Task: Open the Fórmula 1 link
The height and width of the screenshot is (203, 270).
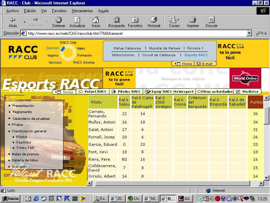Action: (195, 48)
